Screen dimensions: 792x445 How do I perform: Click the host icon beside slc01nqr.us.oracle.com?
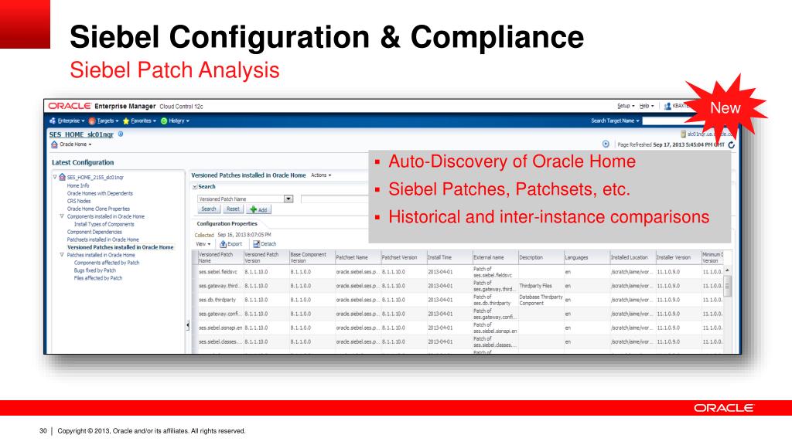683,134
